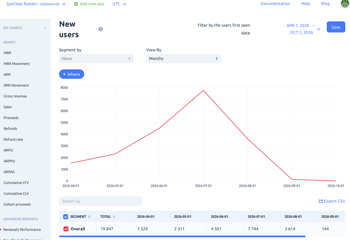The width and height of the screenshot is (350, 240).
Task: Go to the ARPAS chart
Action: click(x=9, y=172)
